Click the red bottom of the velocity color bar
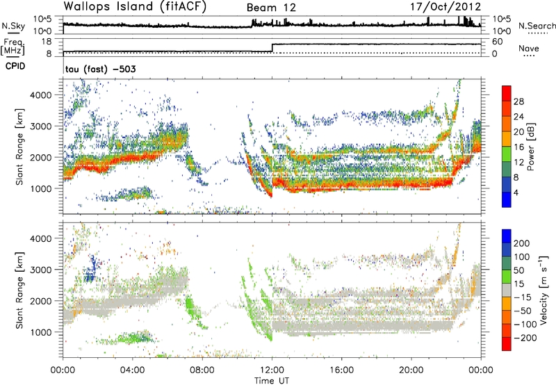The width and height of the screenshot is (556, 385). [x=507, y=344]
